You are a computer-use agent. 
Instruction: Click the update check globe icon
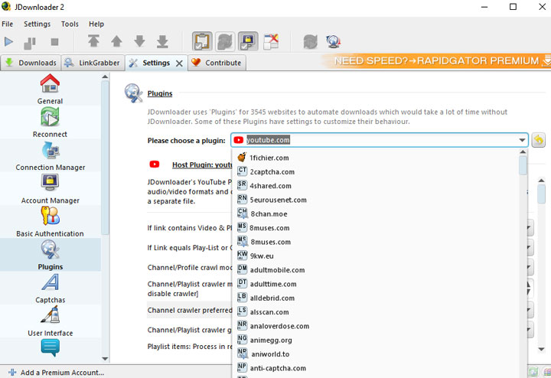point(333,41)
